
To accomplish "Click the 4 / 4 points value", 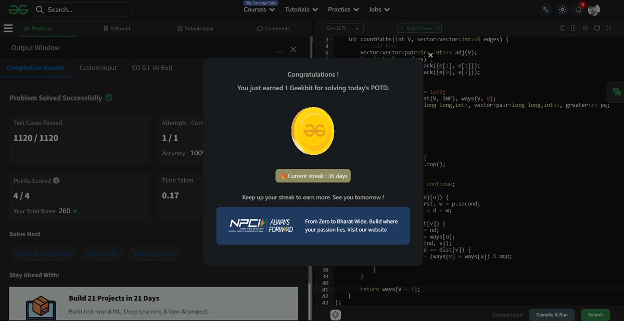I will pyautogui.click(x=21, y=196).
